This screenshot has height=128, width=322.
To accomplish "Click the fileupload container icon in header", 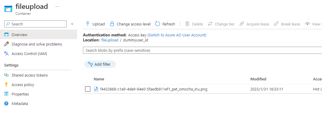I will 8,9.
